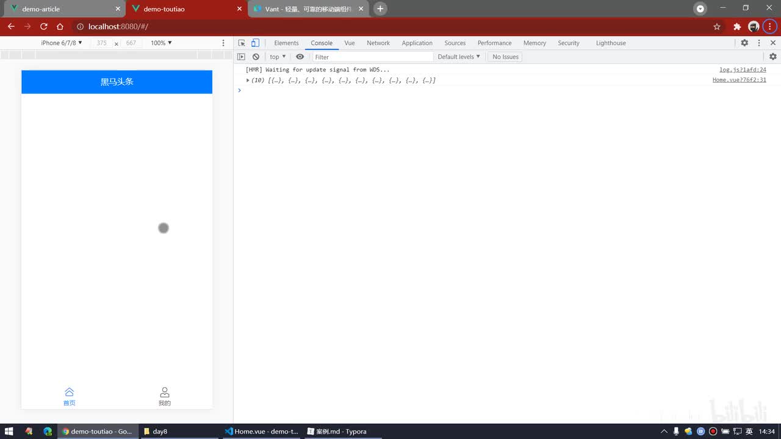Image resolution: width=781 pixels, height=439 pixels.
Task: Select the iPhone 6/7/8 device dropdown
Action: point(62,43)
